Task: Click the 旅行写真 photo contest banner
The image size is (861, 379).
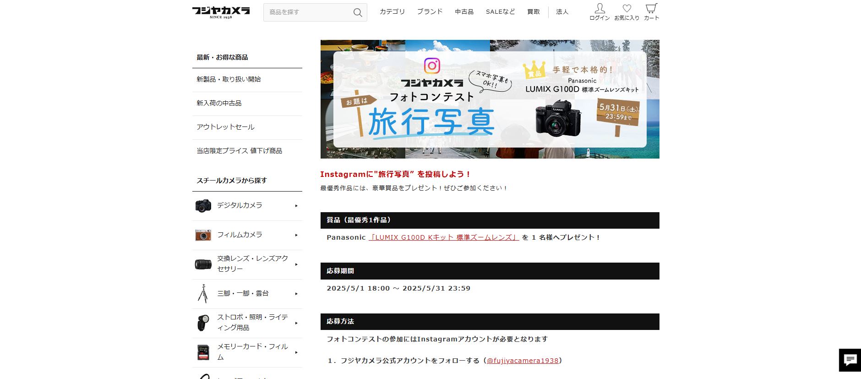Action: (490, 99)
